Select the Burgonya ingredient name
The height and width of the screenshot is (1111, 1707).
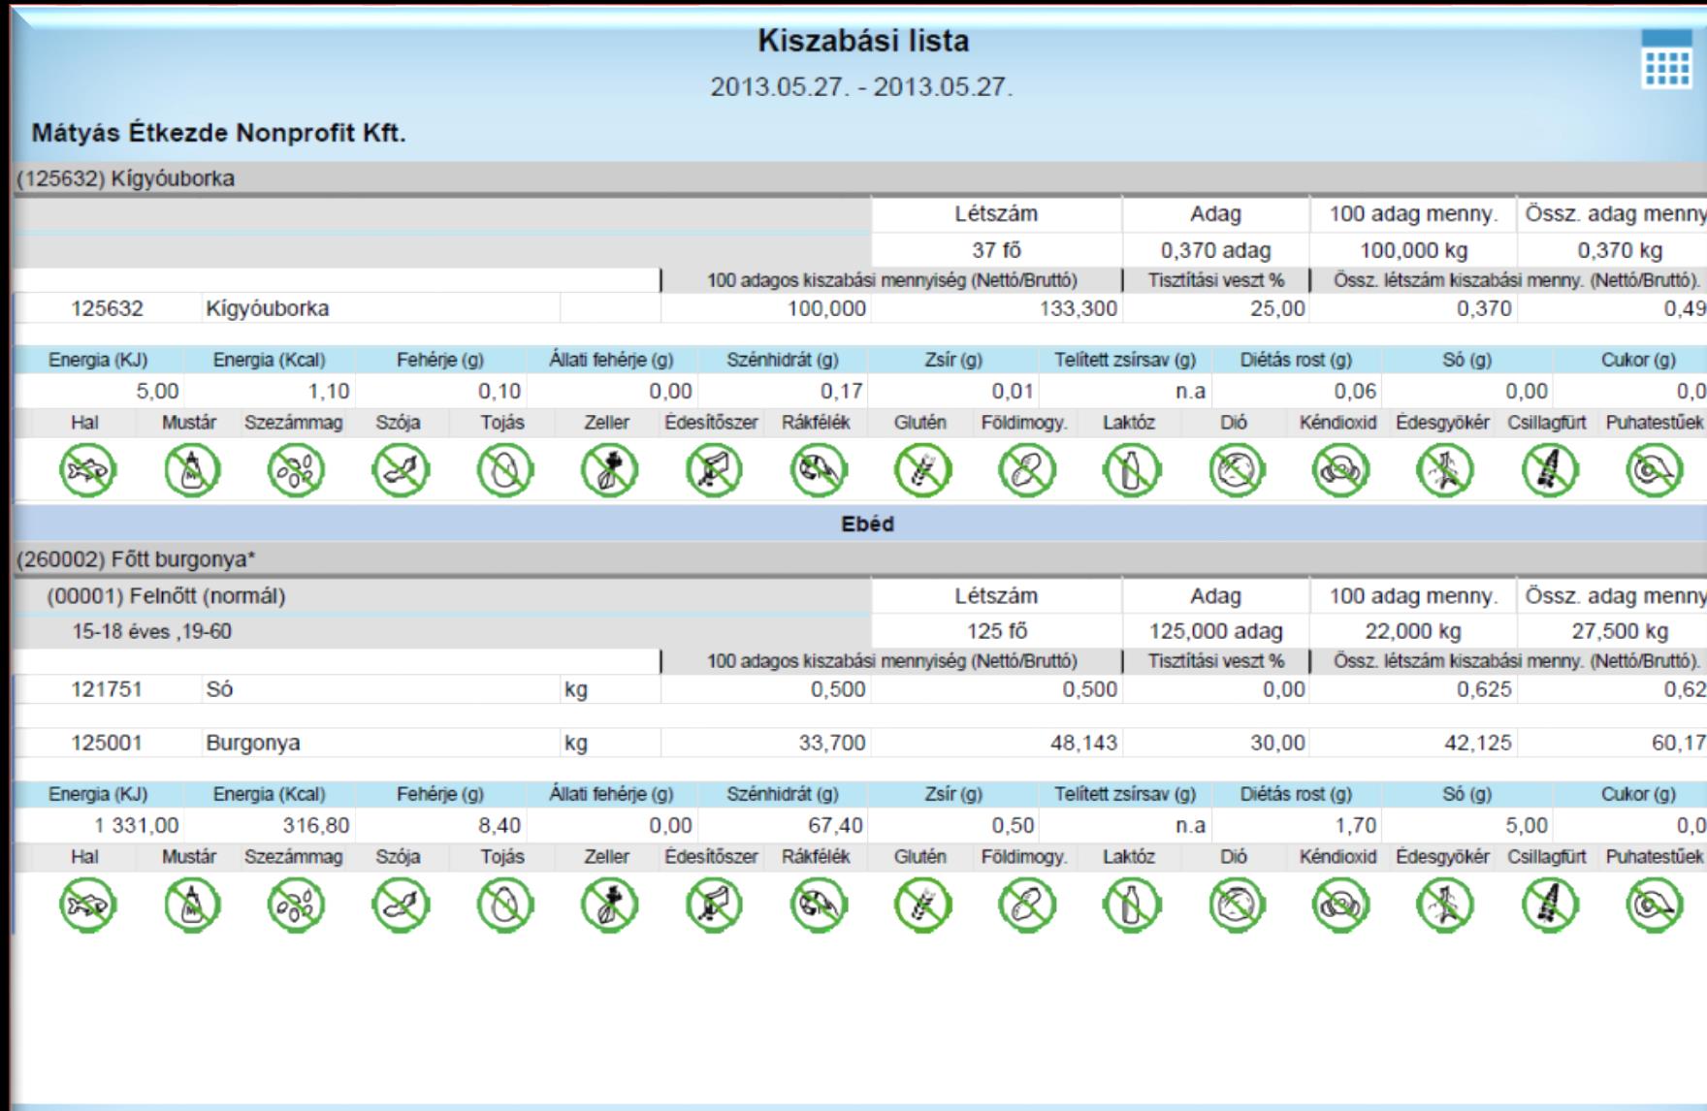click(x=252, y=743)
